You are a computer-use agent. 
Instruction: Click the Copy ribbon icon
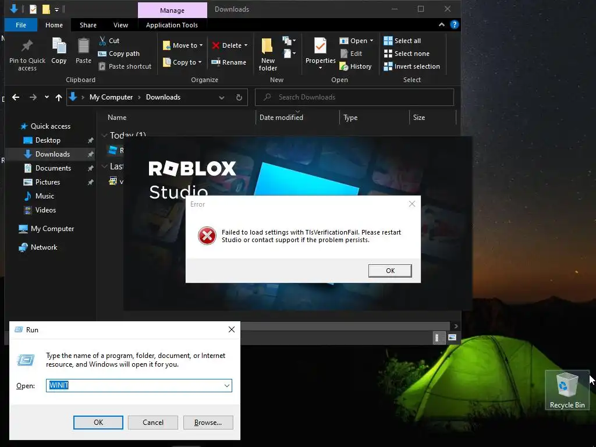59,47
